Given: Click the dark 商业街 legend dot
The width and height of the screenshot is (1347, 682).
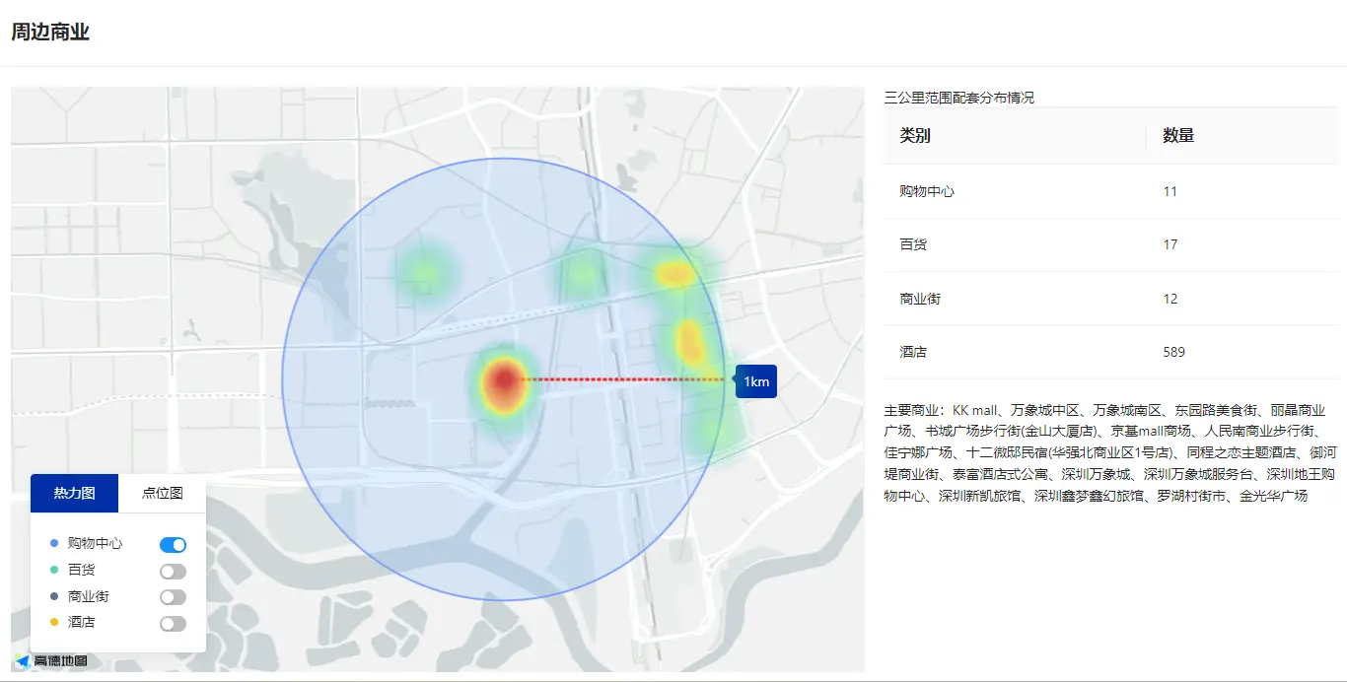Looking at the screenshot, I should tap(53, 596).
